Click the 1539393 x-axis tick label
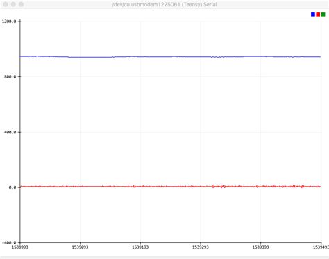The width and height of the screenshot is (329, 259). pyautogui.click(x=260, y=247)
